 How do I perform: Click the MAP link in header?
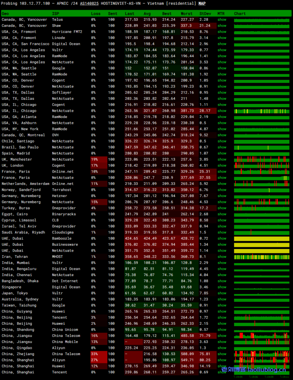coord(202,3)
